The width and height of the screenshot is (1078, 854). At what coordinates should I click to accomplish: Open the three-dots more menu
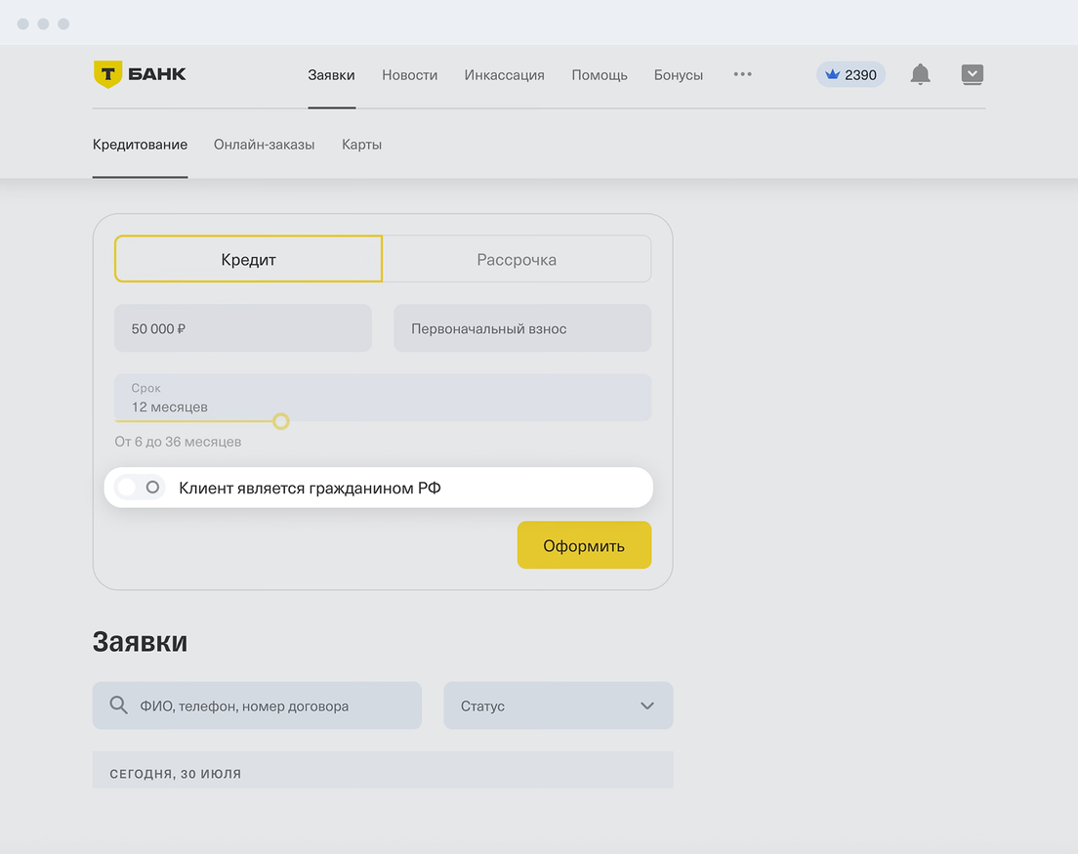[742, 74]
